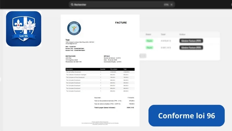Click the magnifier icon in the Rechercher bar
The width and height of the screenshot is (232, 131).
click(72, 5)
